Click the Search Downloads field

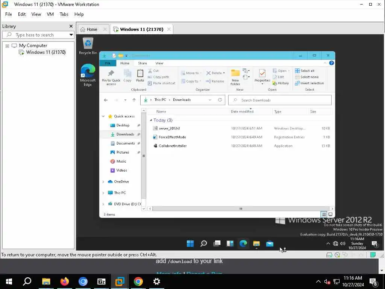pos(280,100)
